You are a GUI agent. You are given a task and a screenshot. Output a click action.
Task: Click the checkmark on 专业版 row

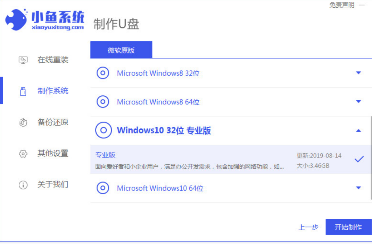(359, 159)
